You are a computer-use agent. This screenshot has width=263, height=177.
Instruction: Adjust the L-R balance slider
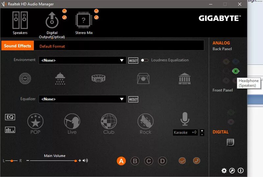12,161
